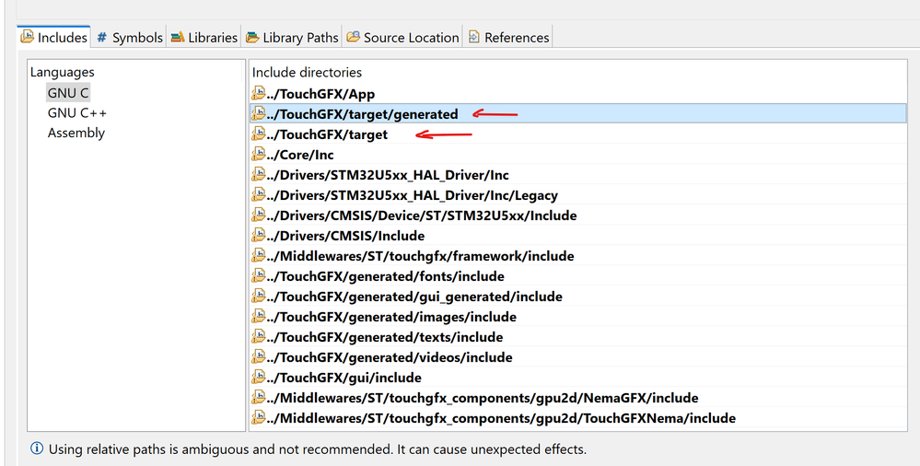Image resolution: width=920 pixels, height=466 pixels.
Task: Select the ../TouchGFX/target include directory
Action: 578,134
